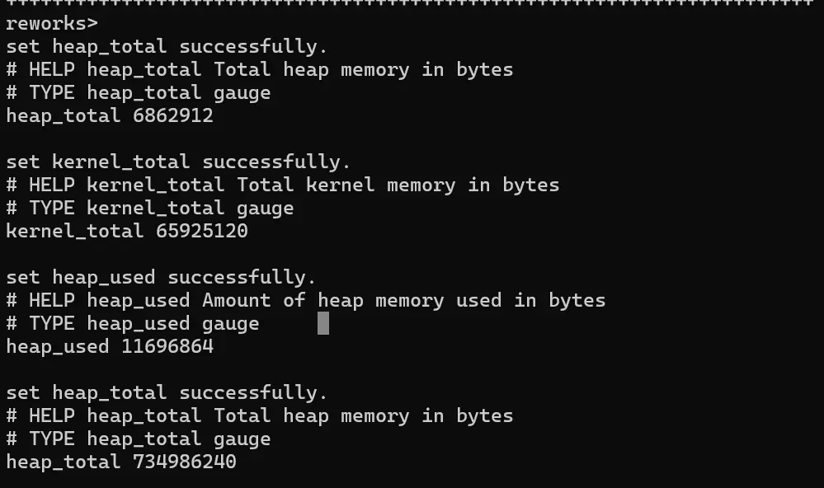Image resolution: width=824 pixels, height=488 pixels.
Task: Click "heap_total" metric name beside 734986240
Action: click(x=63, y=462)
